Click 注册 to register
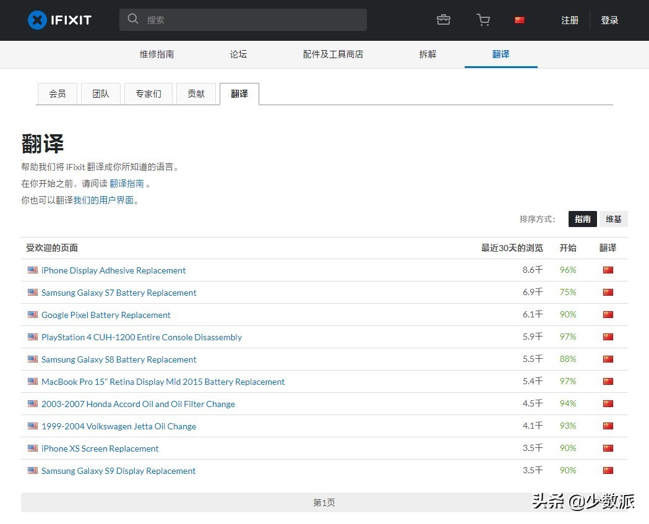Image resolution: width=649 pixels, height=524 pixels. click(x=569, y=20)
